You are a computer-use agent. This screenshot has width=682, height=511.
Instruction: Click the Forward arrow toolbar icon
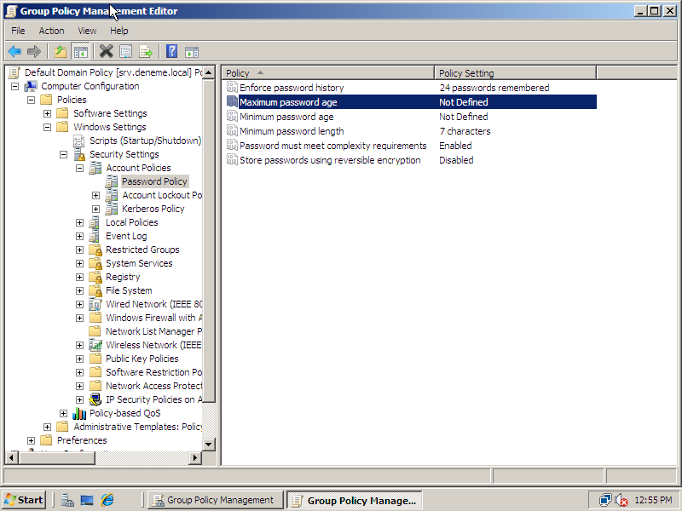tap(33, 52)
